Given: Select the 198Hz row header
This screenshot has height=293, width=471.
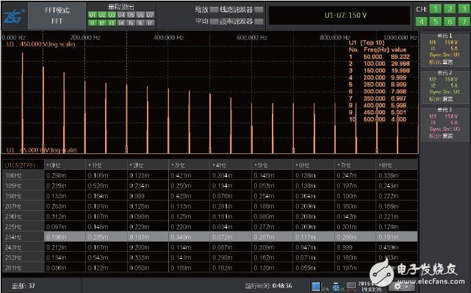Looking at the screenshot, I should tap(23, 196).
